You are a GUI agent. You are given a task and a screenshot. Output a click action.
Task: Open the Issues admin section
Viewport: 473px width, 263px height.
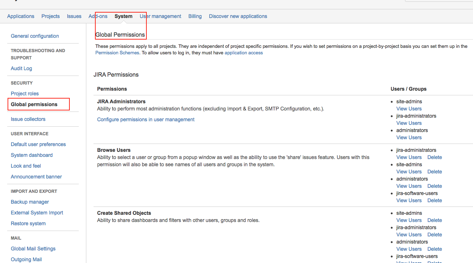74,16
